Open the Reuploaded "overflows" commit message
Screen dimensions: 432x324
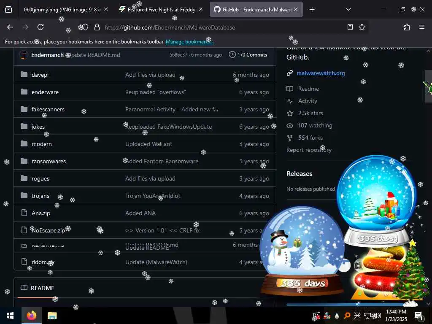(155, 92)
